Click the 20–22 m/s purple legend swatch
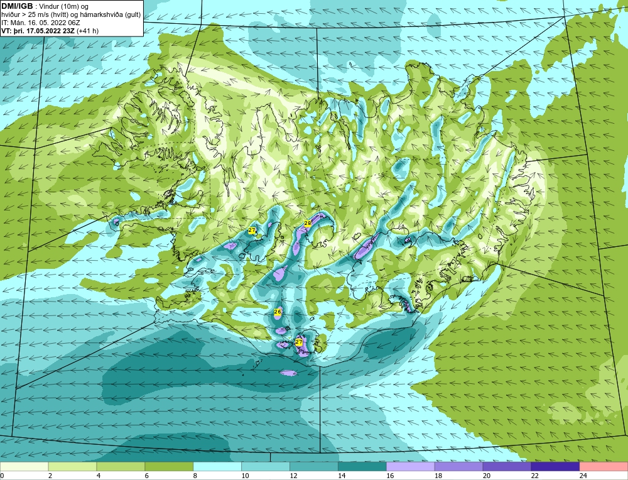Image resolution: width=628 pixels, height=480 pixels. click(507, 466)
